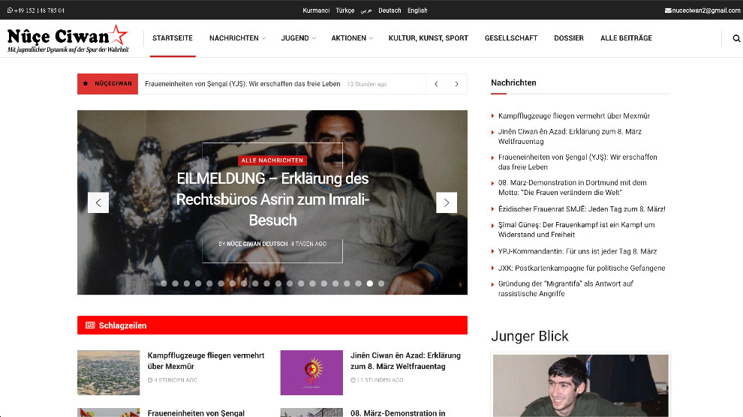Select the last slider pagination dot

(381, 283)
